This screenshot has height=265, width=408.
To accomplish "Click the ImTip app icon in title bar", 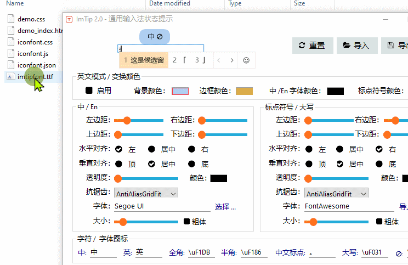I will 69,19.
